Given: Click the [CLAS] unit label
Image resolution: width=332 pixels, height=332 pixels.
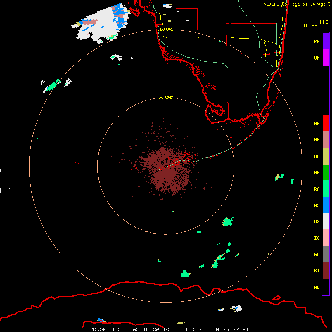Looking at the screenshot, I should pos(312,25).
